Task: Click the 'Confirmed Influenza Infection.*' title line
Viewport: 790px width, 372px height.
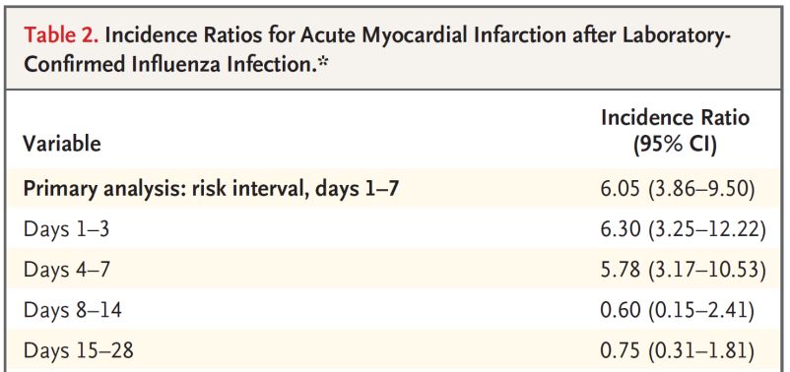Action: [x=172, y=65]
